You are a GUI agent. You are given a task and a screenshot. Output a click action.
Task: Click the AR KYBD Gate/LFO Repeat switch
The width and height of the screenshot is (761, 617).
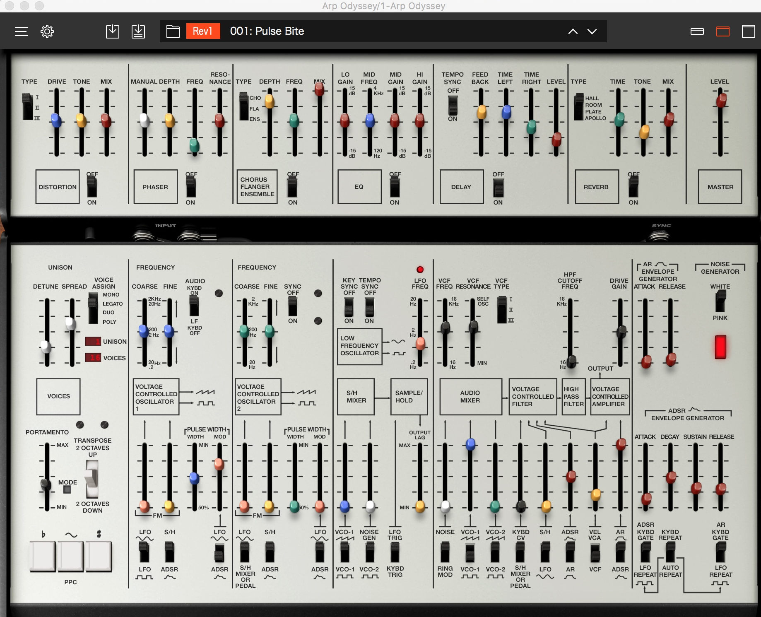[721, 552]
